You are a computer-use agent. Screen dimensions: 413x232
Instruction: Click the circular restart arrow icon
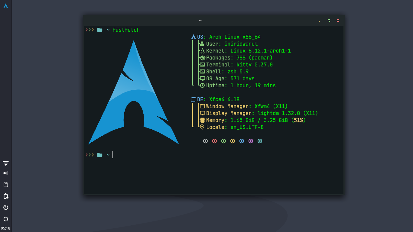(x=6, y=219)
